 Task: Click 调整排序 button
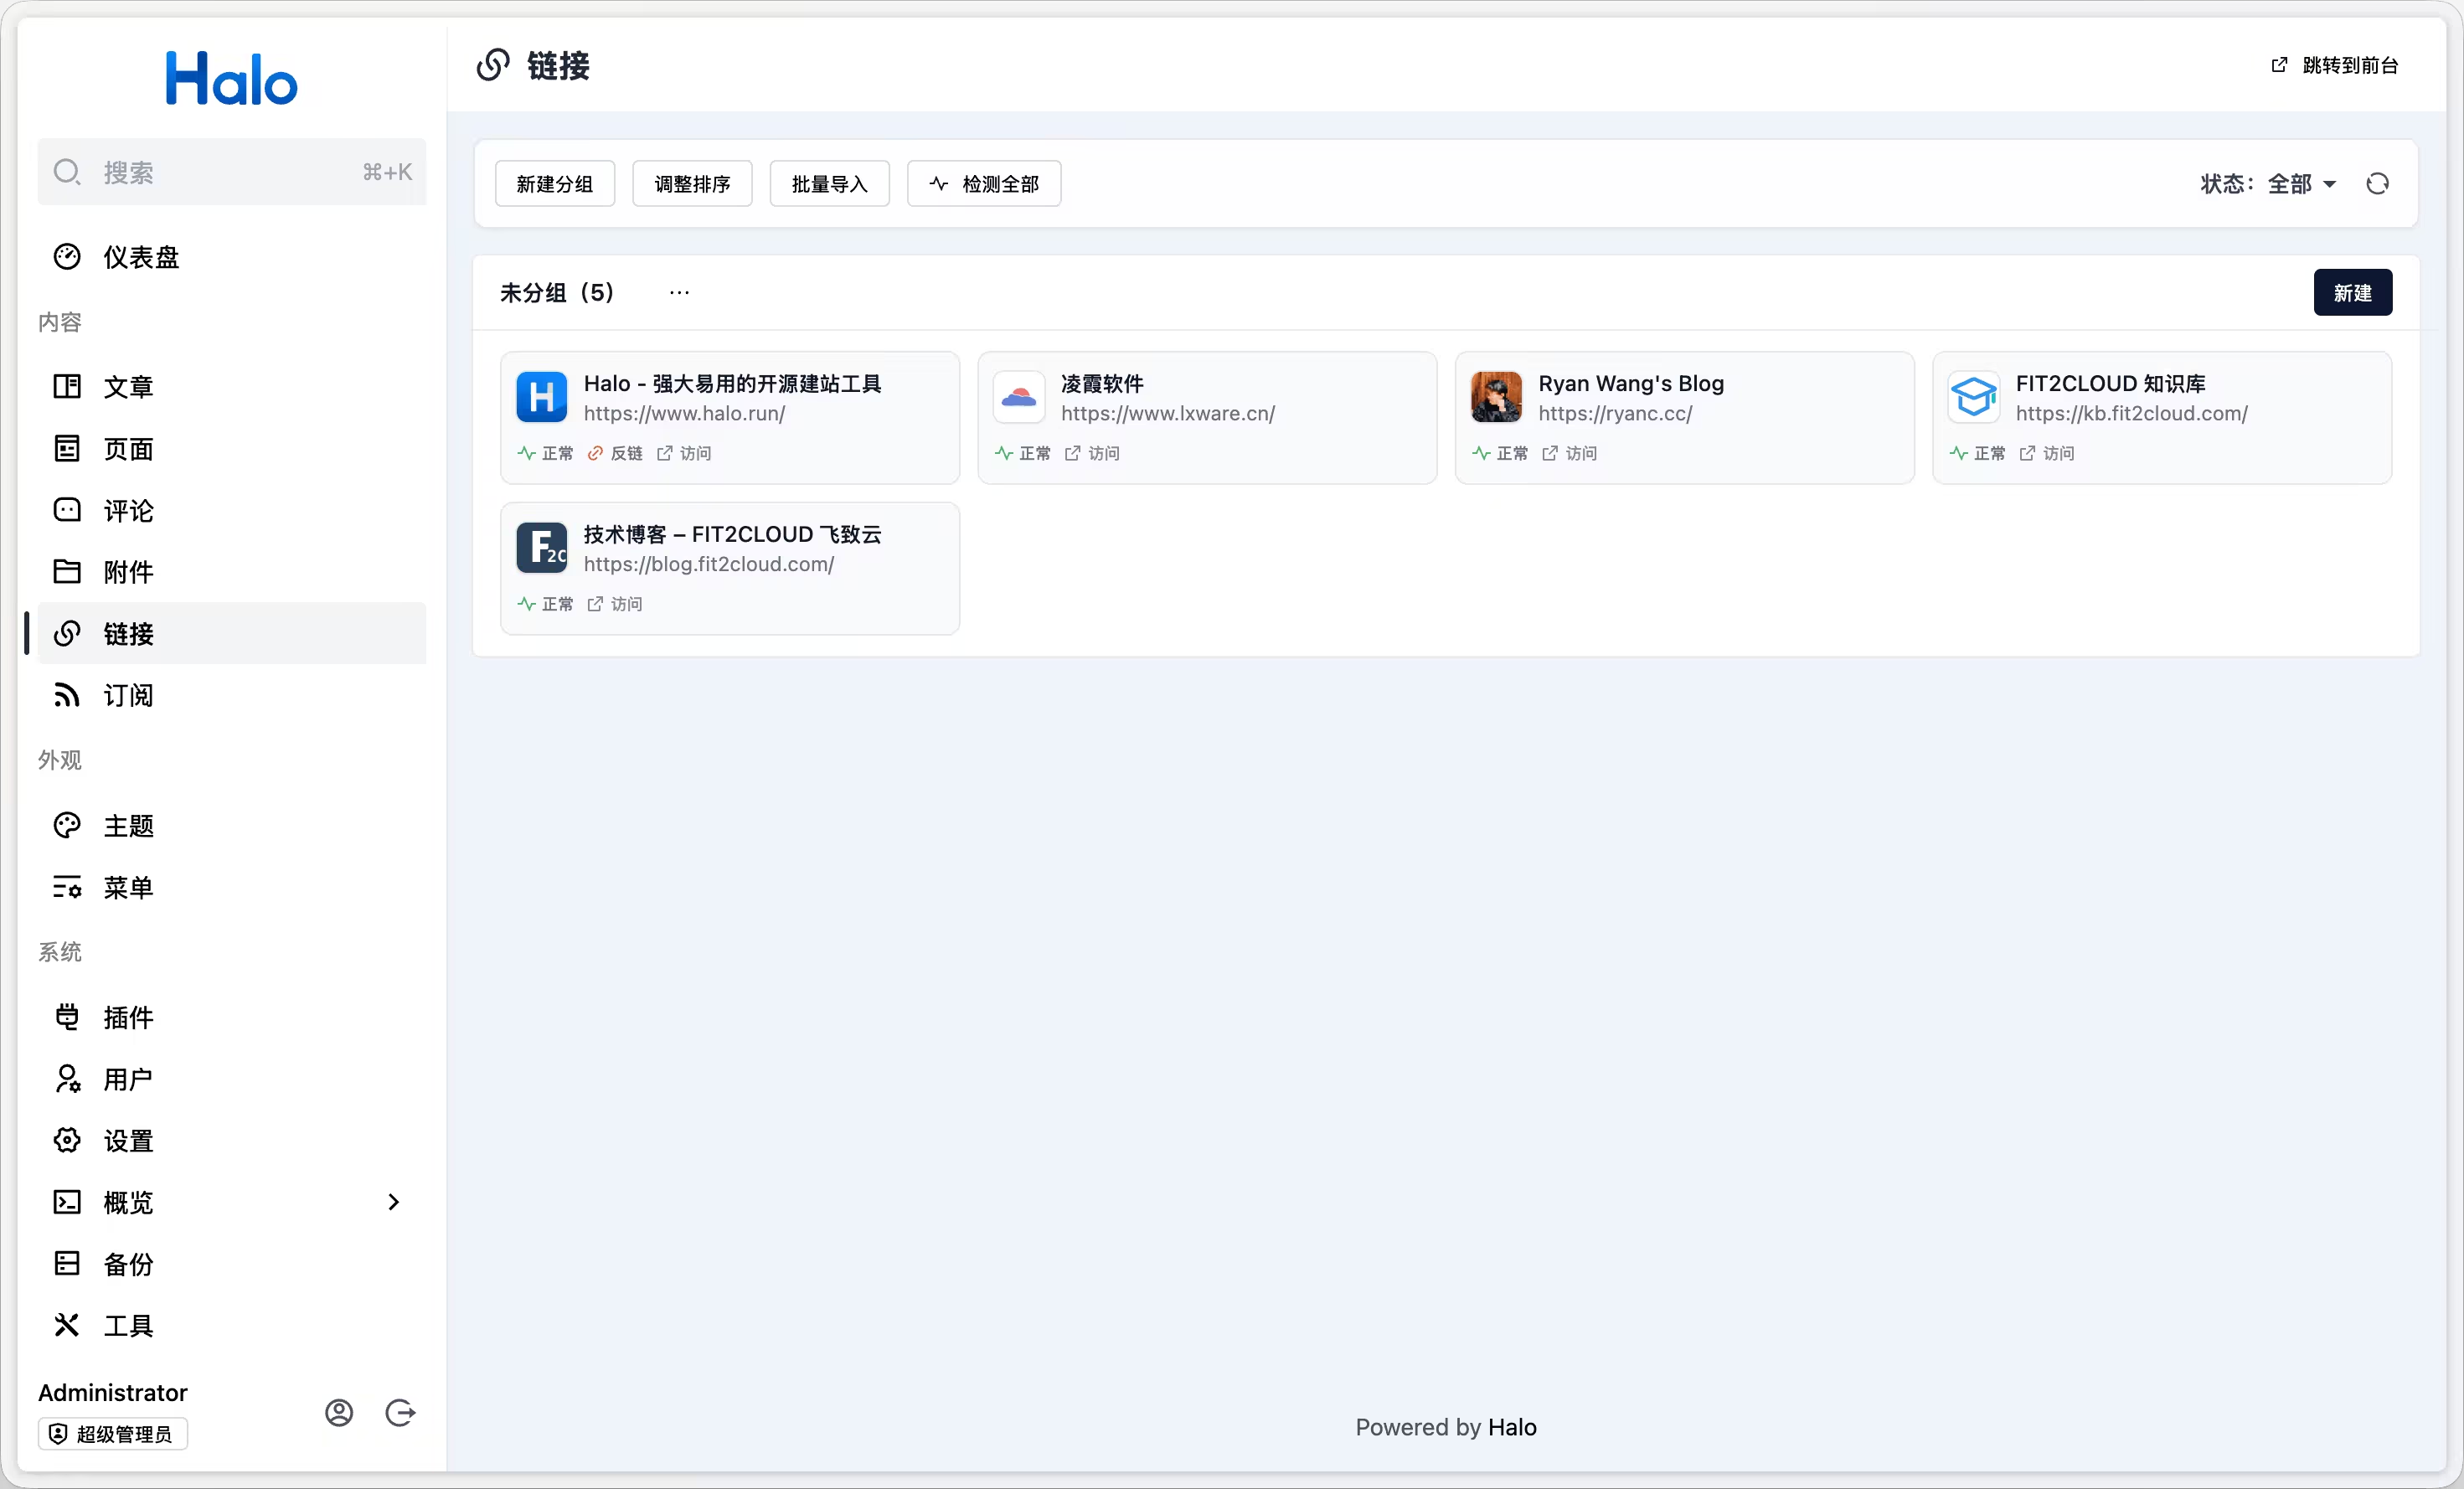692,184
